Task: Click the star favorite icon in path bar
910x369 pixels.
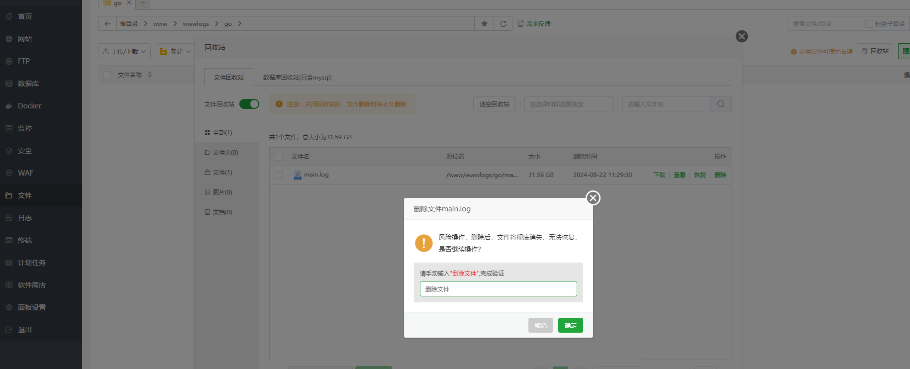Action: 484,24
